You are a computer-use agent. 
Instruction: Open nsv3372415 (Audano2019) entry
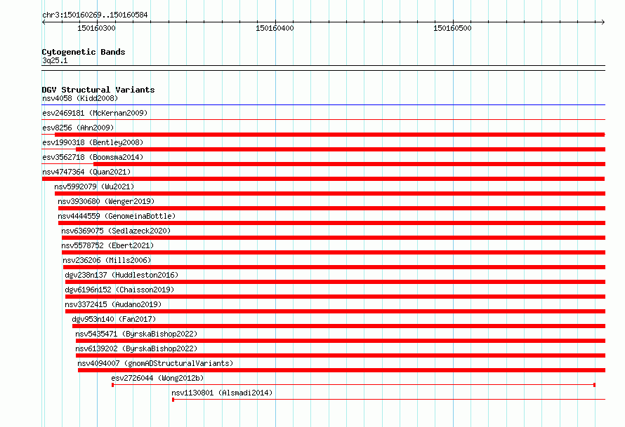pyautogui.click(x=113, y=304)
